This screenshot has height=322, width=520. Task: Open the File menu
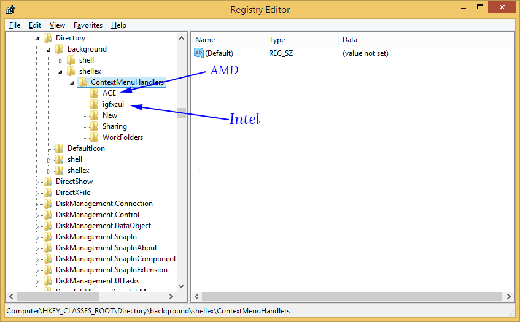(15, 25)
